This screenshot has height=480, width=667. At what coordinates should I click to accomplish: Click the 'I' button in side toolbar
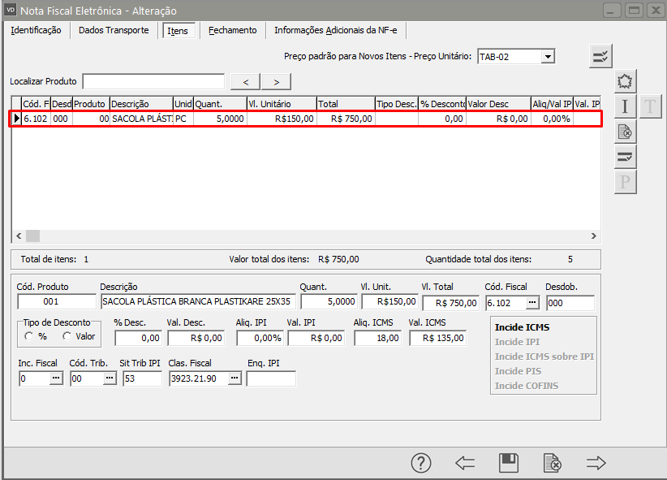pyautogui.click(x=625, y=106)
